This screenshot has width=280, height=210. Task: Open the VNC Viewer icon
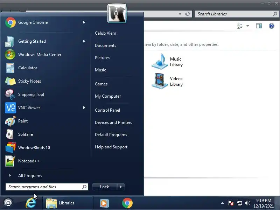pos(10,108)
